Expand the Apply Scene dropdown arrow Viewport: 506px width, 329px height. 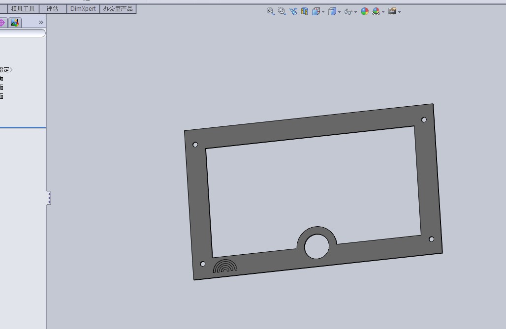pyautogui.click(x=383, y=12)
